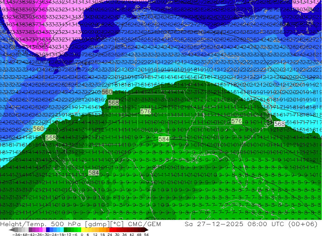Click the date 'Sa 27-12-2025' in the caption
322x236 pixels.
(x=214, y=224)
